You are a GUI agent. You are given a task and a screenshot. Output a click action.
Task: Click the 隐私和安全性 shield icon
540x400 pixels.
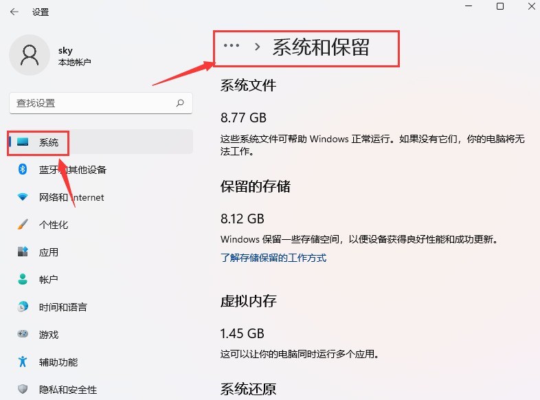(x=23, y=389)
